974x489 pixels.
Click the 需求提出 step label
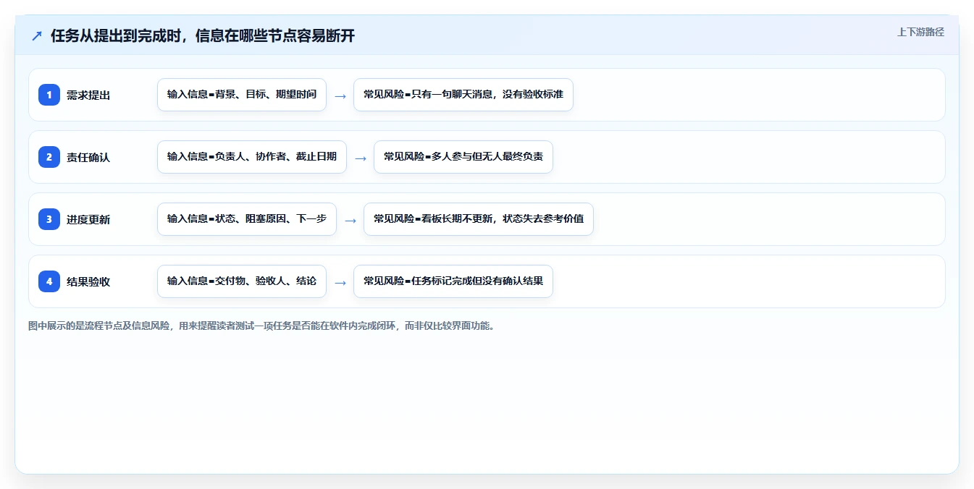[x=88, y=95]
